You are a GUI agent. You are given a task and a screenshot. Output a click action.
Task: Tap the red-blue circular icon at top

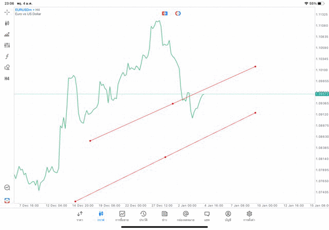tap(178, 13)
